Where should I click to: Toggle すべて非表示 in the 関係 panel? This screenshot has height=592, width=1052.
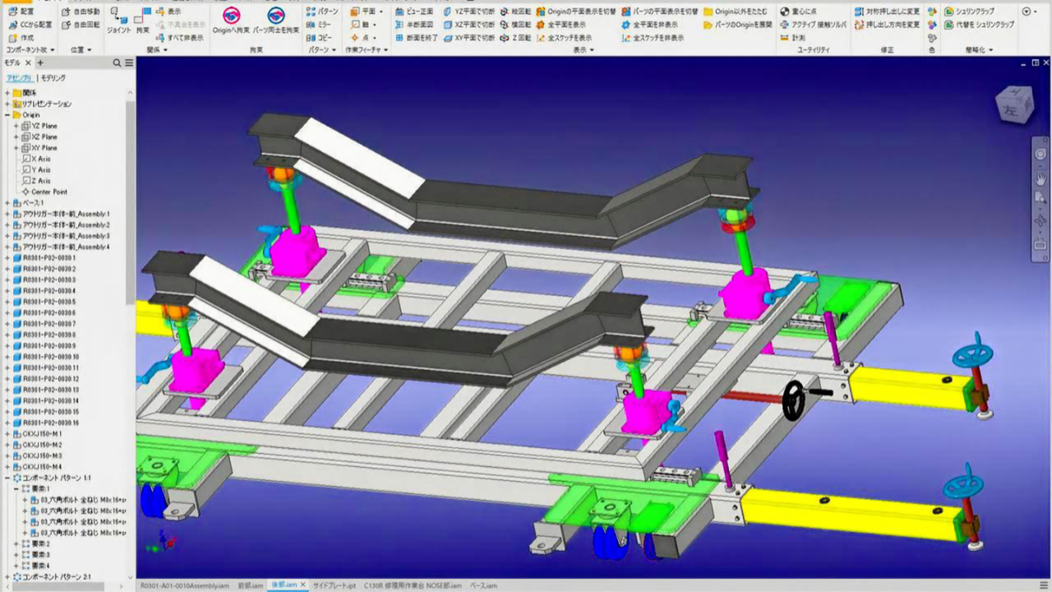point(179,38)
